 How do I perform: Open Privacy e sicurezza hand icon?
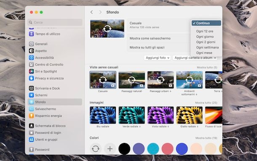tap(31, 78)
